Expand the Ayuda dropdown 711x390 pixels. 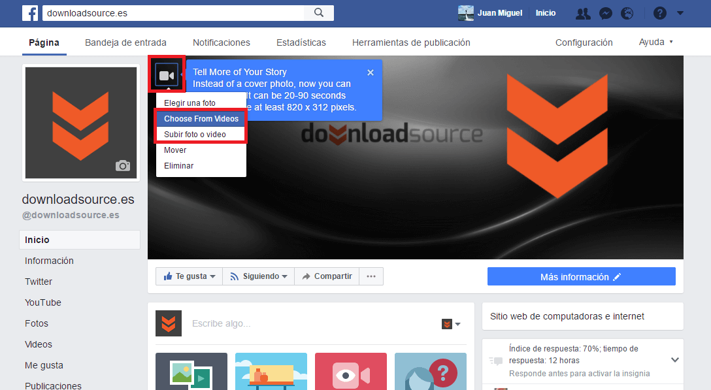[655, 42]
